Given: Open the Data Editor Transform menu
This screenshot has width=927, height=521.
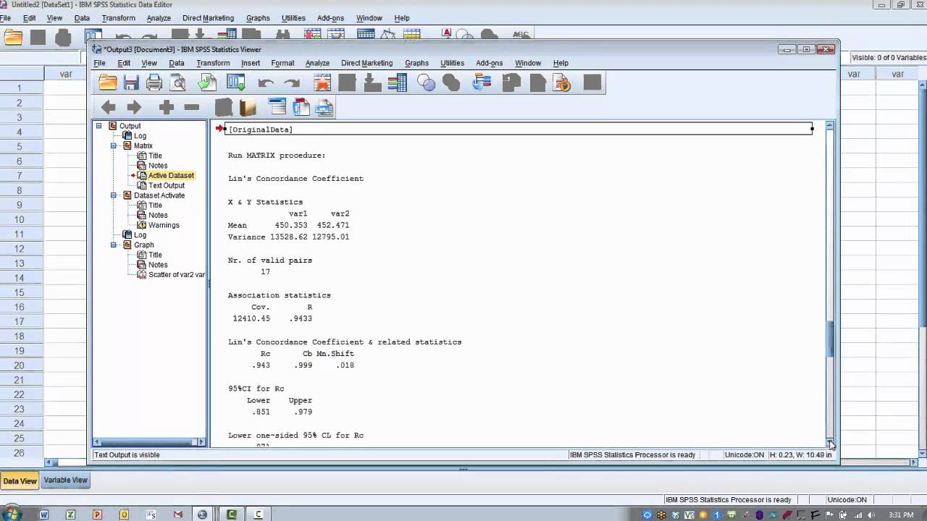Looking at the screenshot, I should [118, 18].
